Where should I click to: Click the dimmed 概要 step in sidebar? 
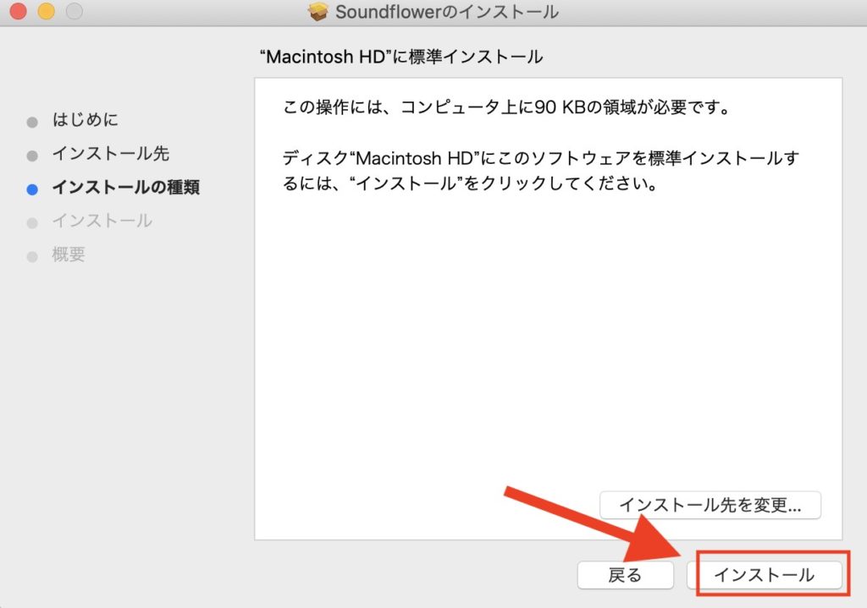[x=69, y=255]
